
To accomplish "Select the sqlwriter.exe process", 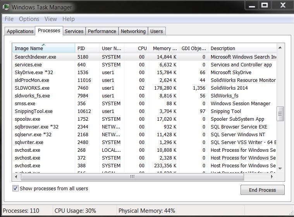I will click(x=144, y=142).
